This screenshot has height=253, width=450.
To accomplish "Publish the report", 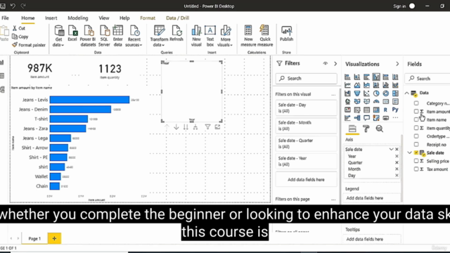I will pos(286,34).
